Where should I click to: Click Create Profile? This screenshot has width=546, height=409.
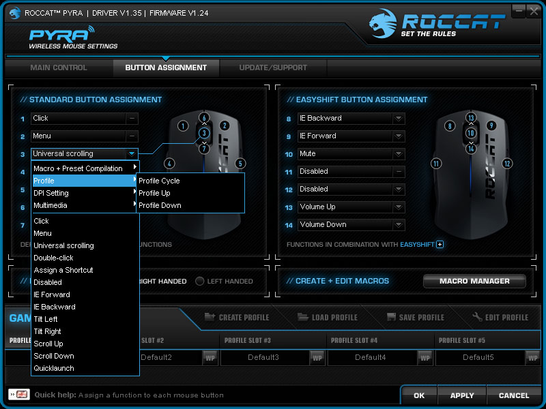[x=237, y=317]
